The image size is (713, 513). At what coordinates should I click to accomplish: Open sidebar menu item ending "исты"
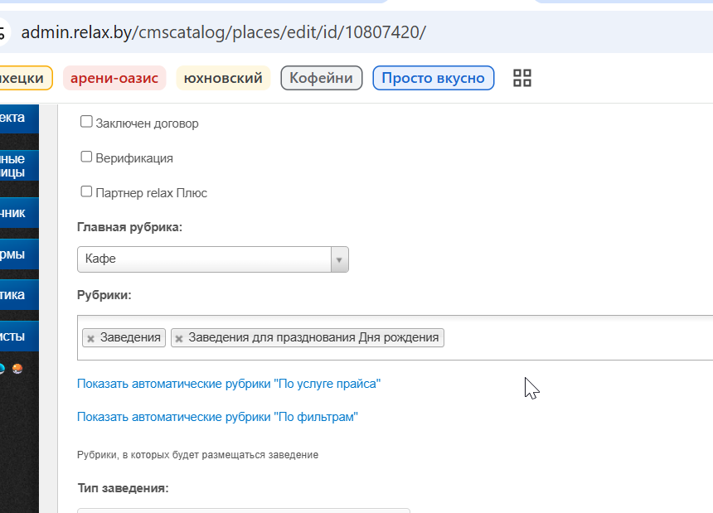19,336
